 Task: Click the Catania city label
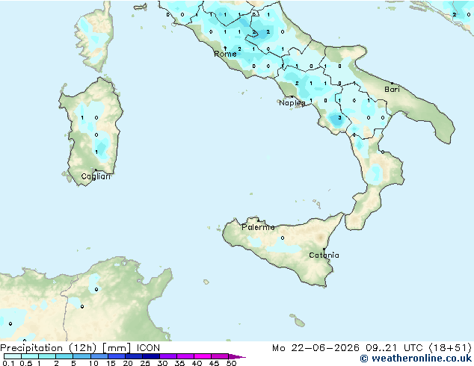pos(324,255)
